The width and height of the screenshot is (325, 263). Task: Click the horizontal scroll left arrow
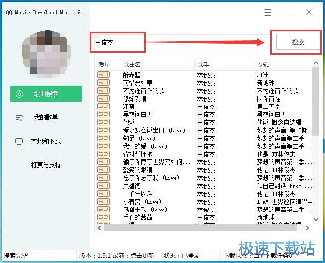click(99, 228)
